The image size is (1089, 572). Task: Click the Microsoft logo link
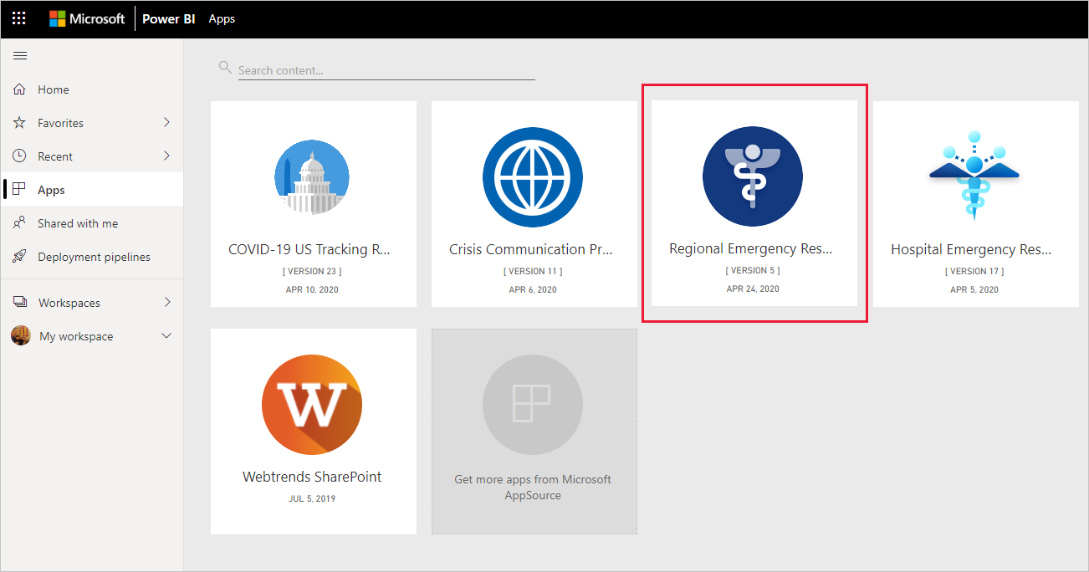coord(87,18)
